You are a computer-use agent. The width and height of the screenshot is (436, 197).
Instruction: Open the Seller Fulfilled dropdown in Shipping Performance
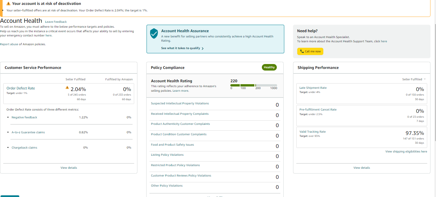point(414,79)
